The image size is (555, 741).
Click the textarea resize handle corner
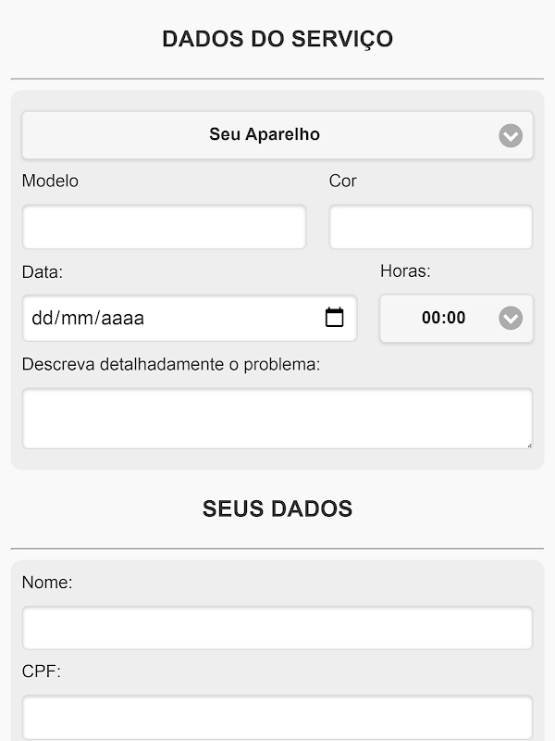click(x=528, y=445)
